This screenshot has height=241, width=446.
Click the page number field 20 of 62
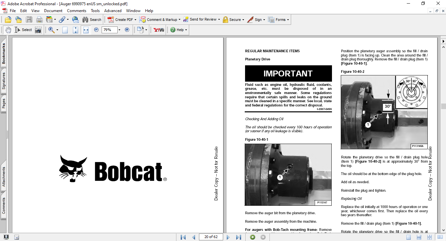coord(211,237)
